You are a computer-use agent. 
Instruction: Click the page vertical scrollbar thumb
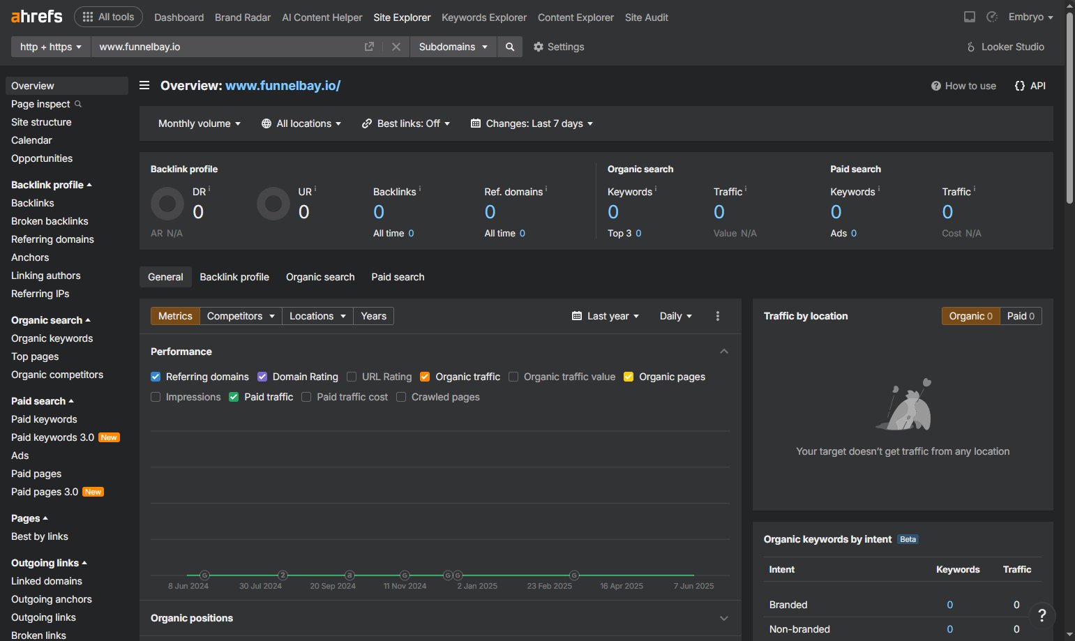1070,108
